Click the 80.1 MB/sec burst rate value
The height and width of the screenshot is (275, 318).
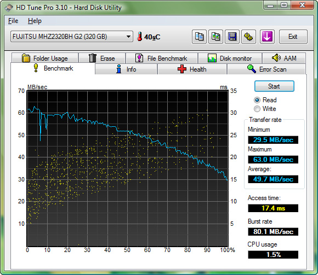(273, 231)
